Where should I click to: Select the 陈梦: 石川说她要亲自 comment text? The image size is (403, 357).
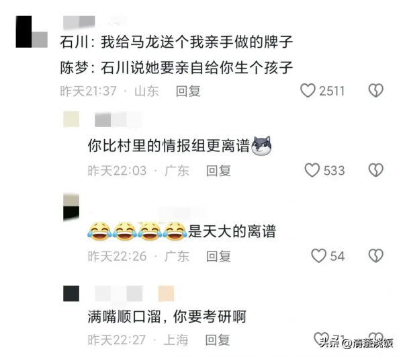(x=176, y=68)
